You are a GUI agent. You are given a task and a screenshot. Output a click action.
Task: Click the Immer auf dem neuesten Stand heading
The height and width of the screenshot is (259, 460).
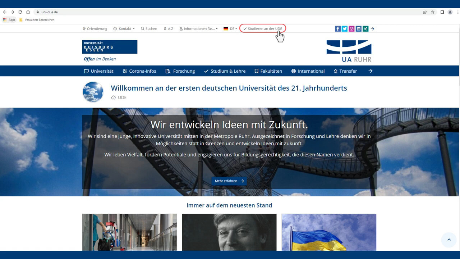229,205
